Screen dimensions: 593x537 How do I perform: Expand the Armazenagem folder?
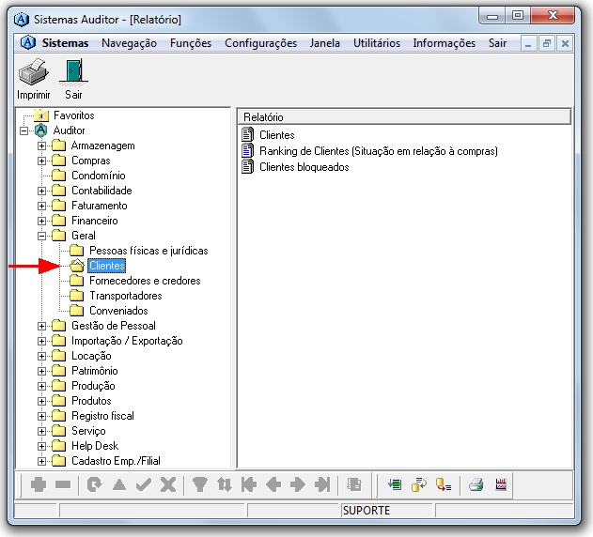tap(41, 146)
